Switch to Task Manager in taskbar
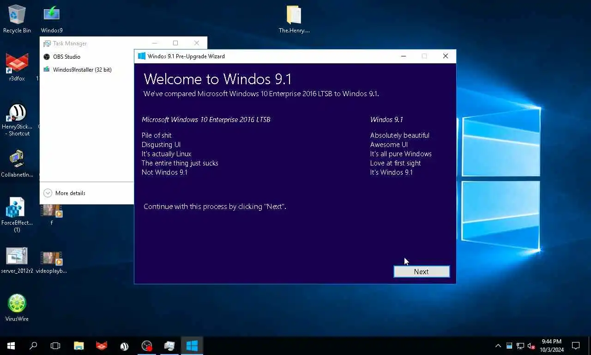 169,346
